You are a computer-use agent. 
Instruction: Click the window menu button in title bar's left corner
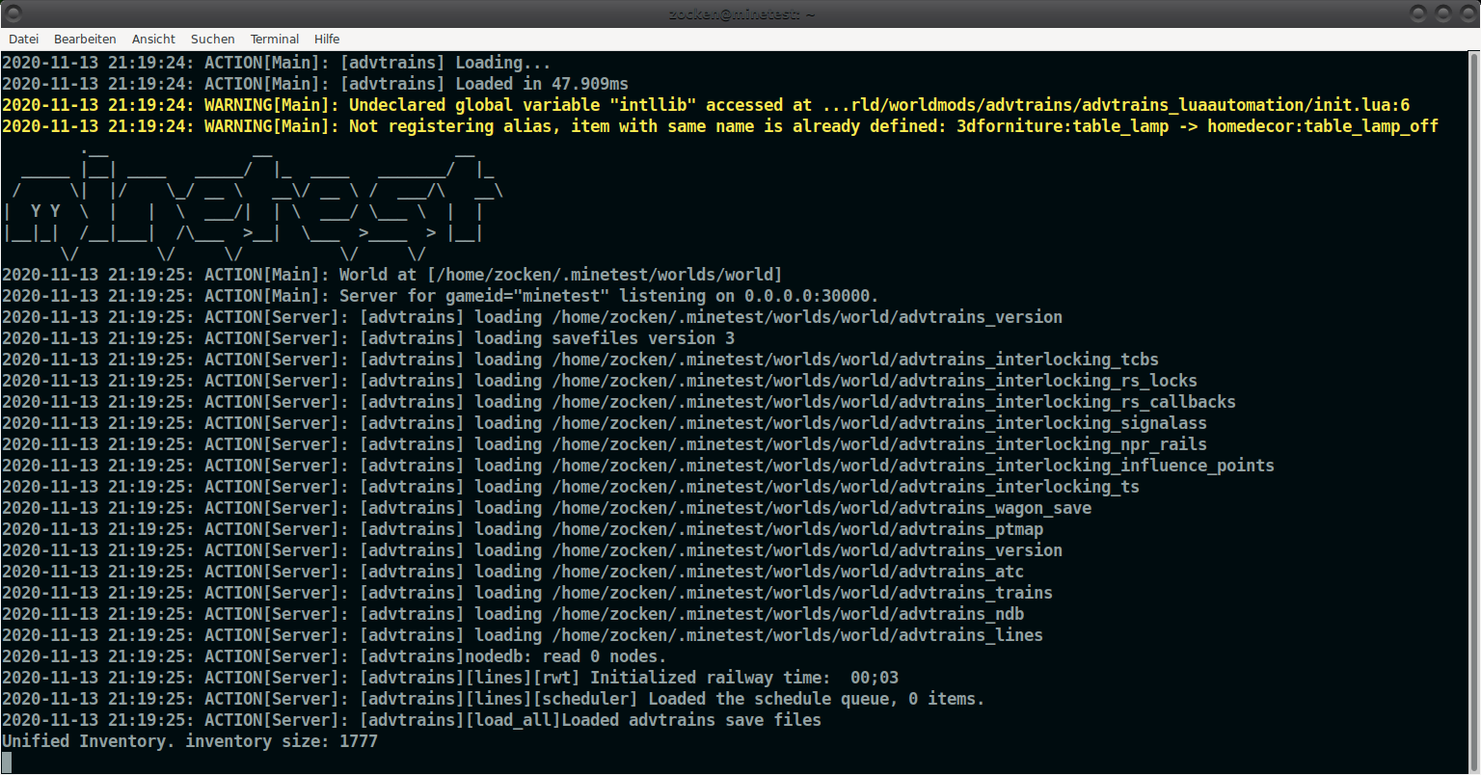click(13, 13)
